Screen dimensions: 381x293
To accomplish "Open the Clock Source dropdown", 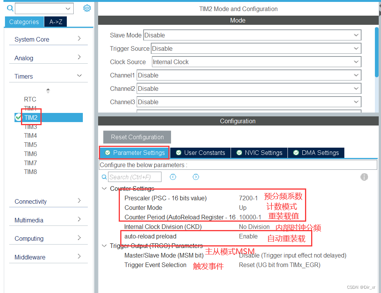I will click(257, 62).
